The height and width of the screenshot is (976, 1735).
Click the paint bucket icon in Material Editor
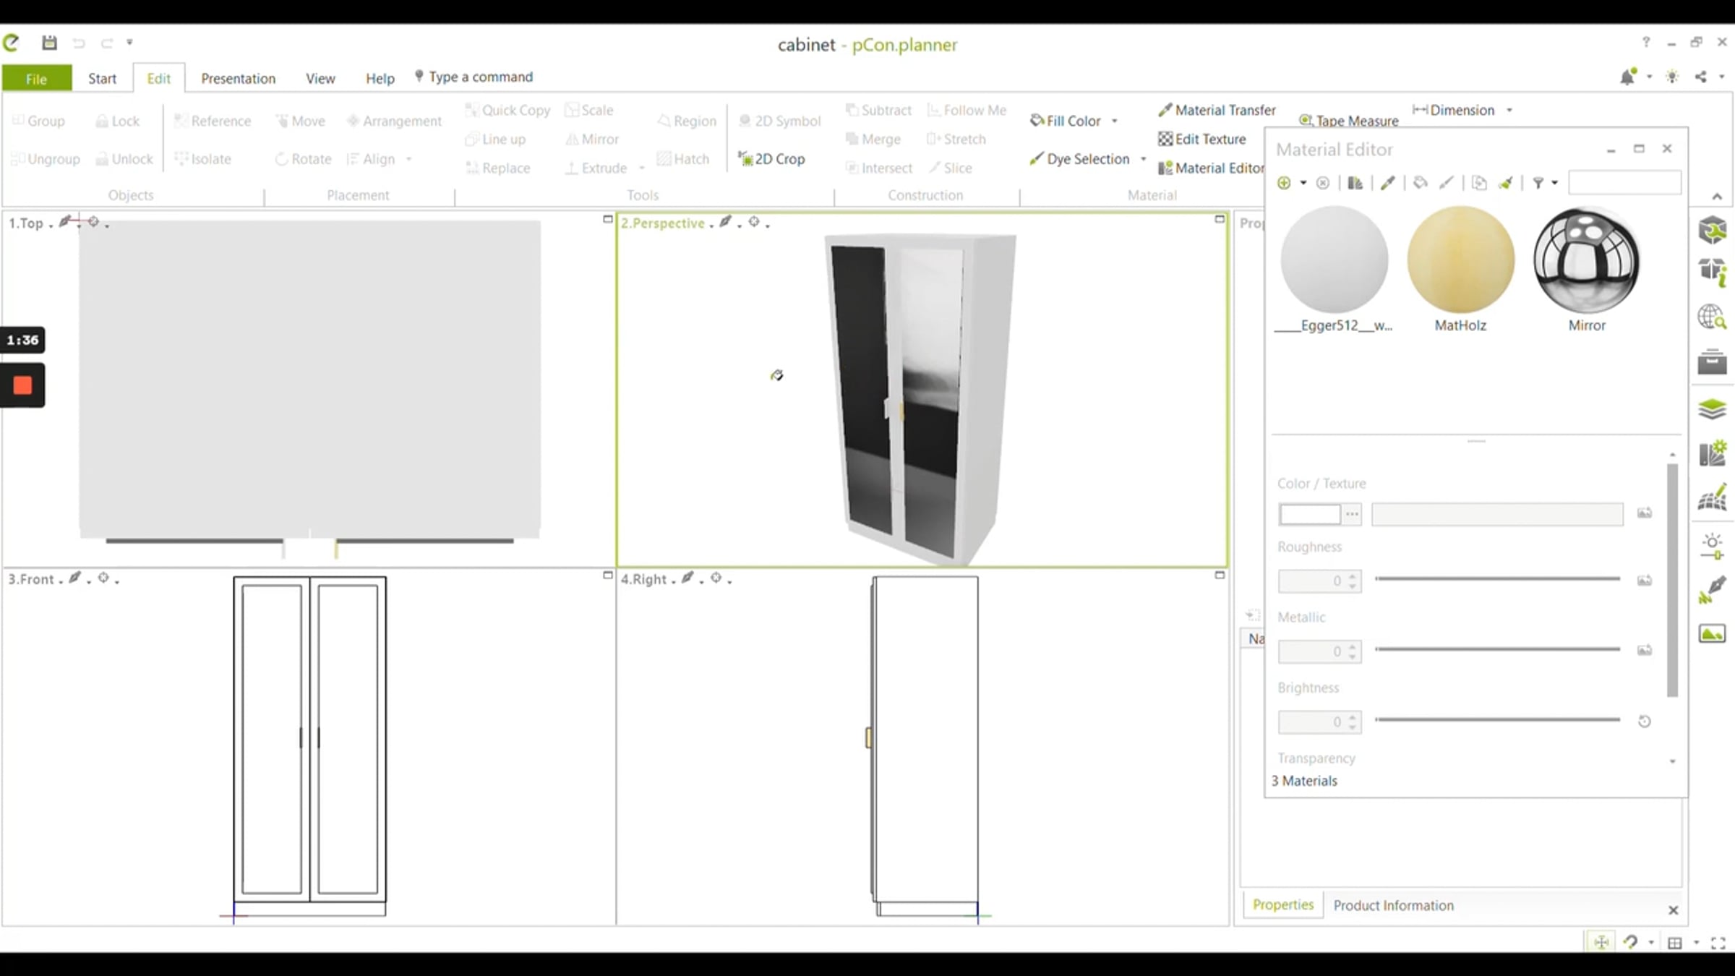pyautogui.click(x=1421, y=183)
